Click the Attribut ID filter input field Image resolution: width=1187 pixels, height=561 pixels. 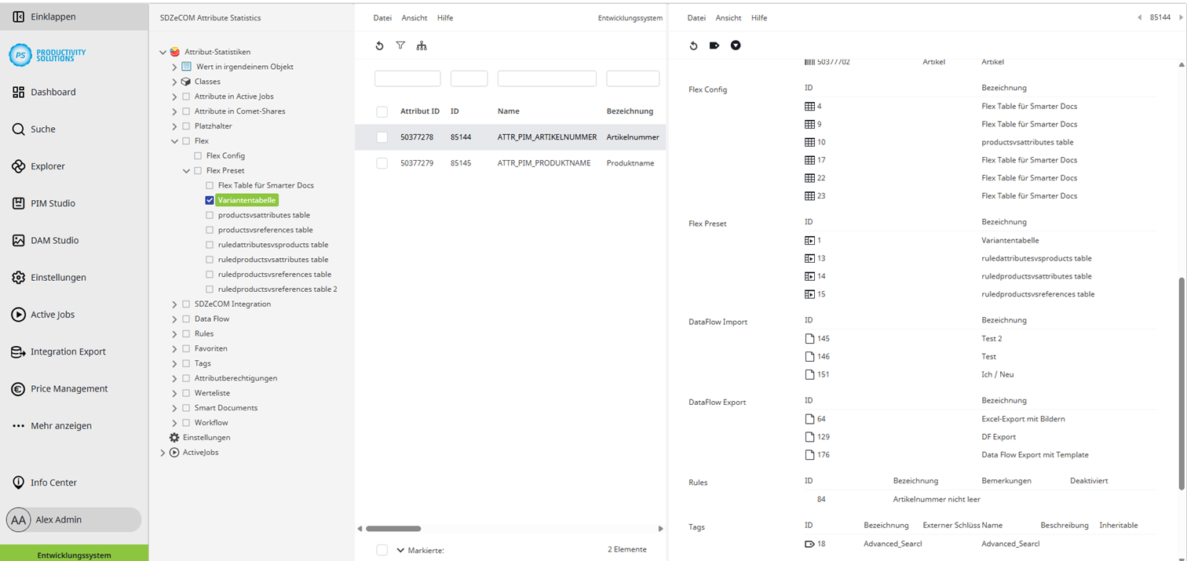[x=407, y=78]
